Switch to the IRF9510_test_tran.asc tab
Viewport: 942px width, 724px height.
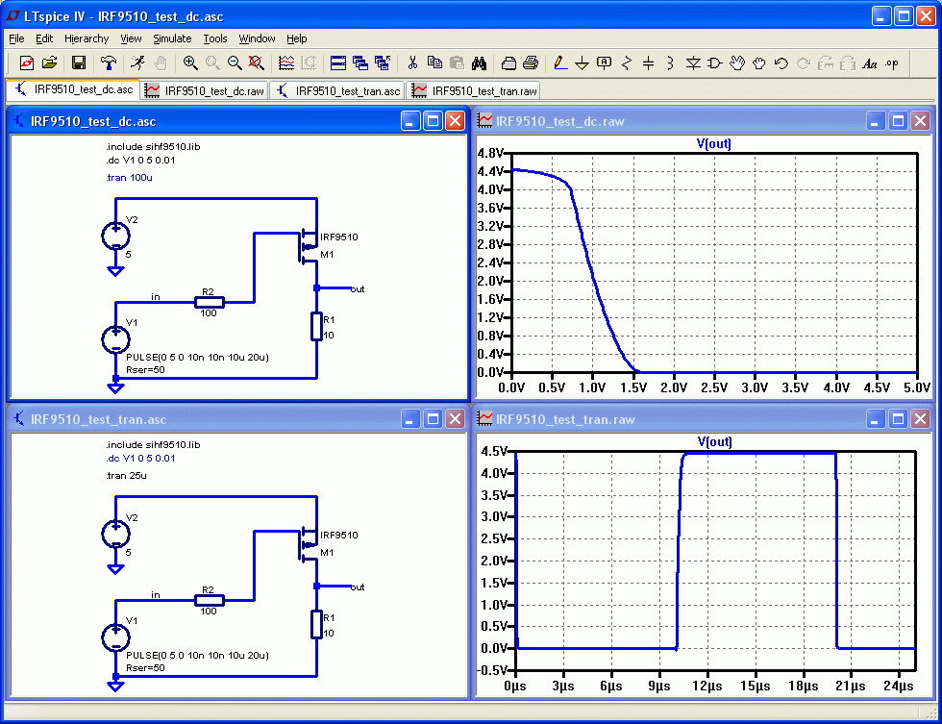[338, 90]
